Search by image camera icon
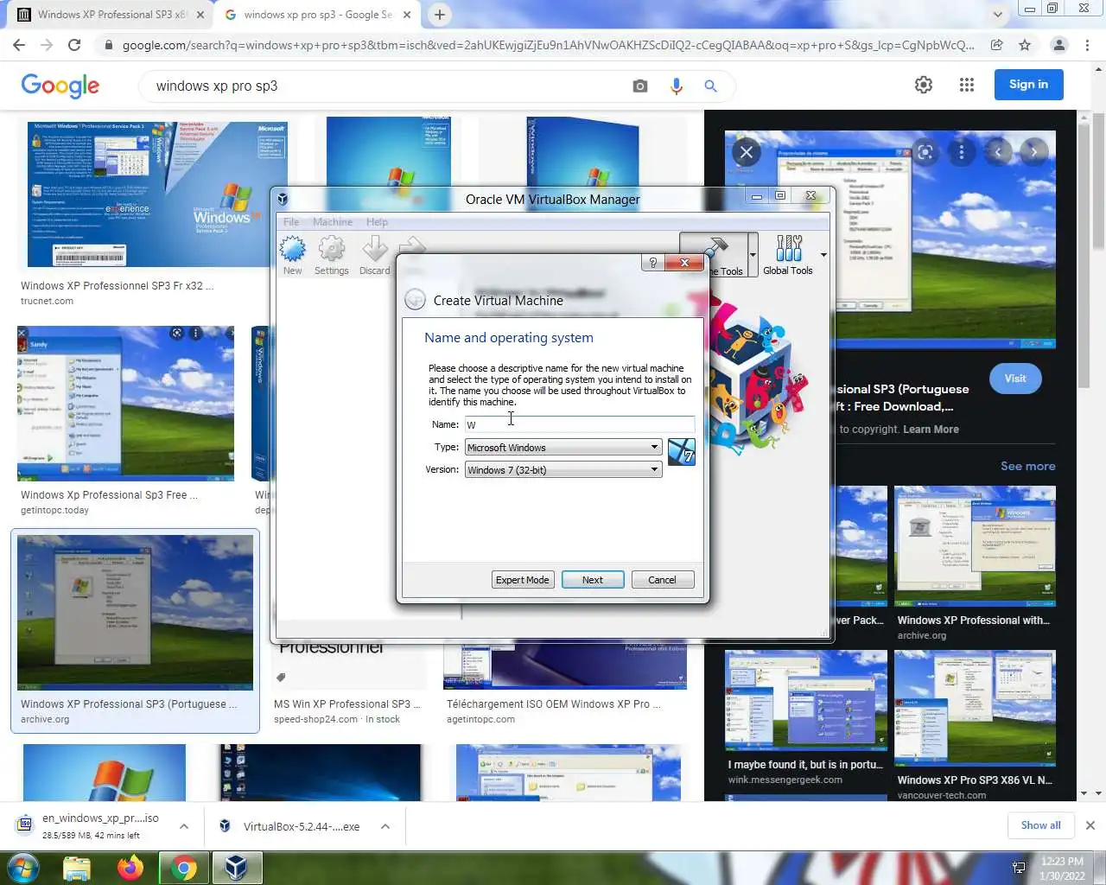1106x885 pixels. 640,86
